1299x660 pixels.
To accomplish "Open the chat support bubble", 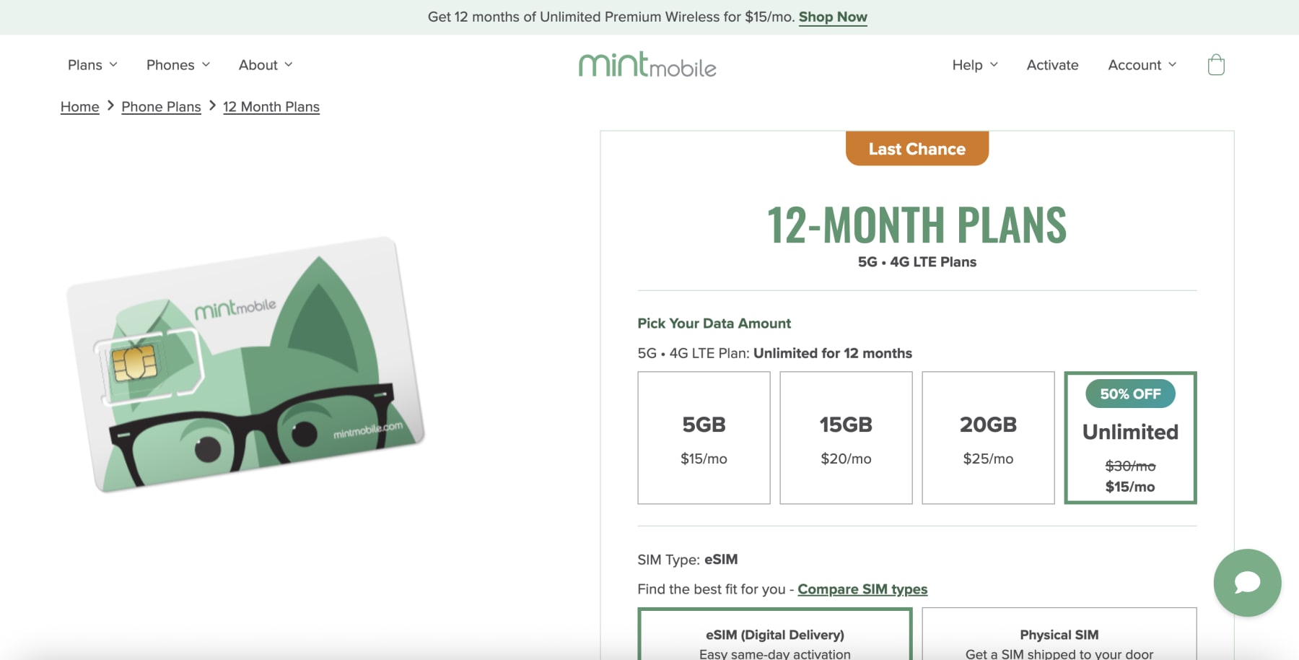I will (x=1247, y=583).
